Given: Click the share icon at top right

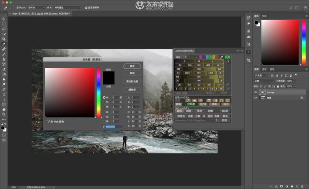Looking at the screenshot, I should pos(305,8).
